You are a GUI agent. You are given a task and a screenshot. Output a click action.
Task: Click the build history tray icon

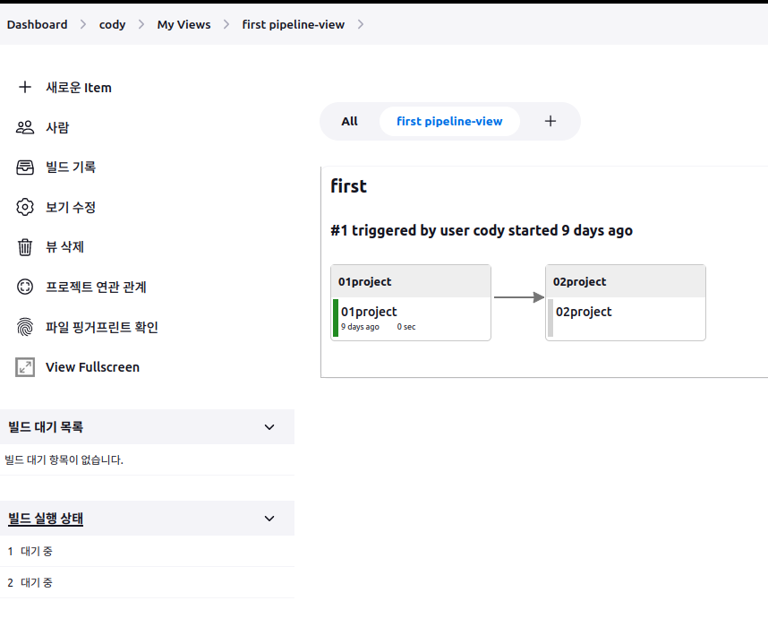tap(25, 167)
